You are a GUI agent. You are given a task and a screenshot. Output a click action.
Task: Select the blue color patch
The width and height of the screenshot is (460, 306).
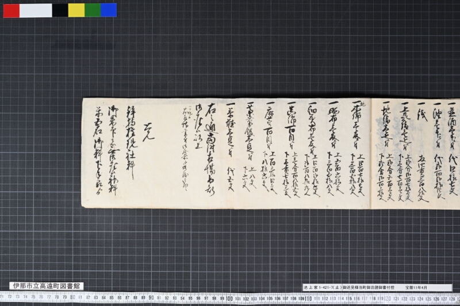109,10
